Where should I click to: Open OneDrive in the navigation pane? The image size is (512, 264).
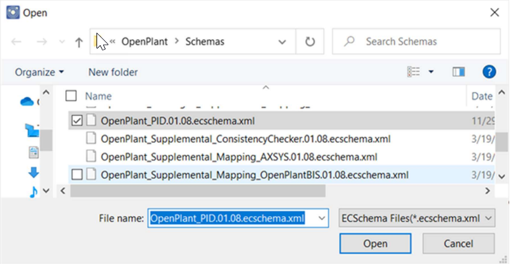pos(27,102)
